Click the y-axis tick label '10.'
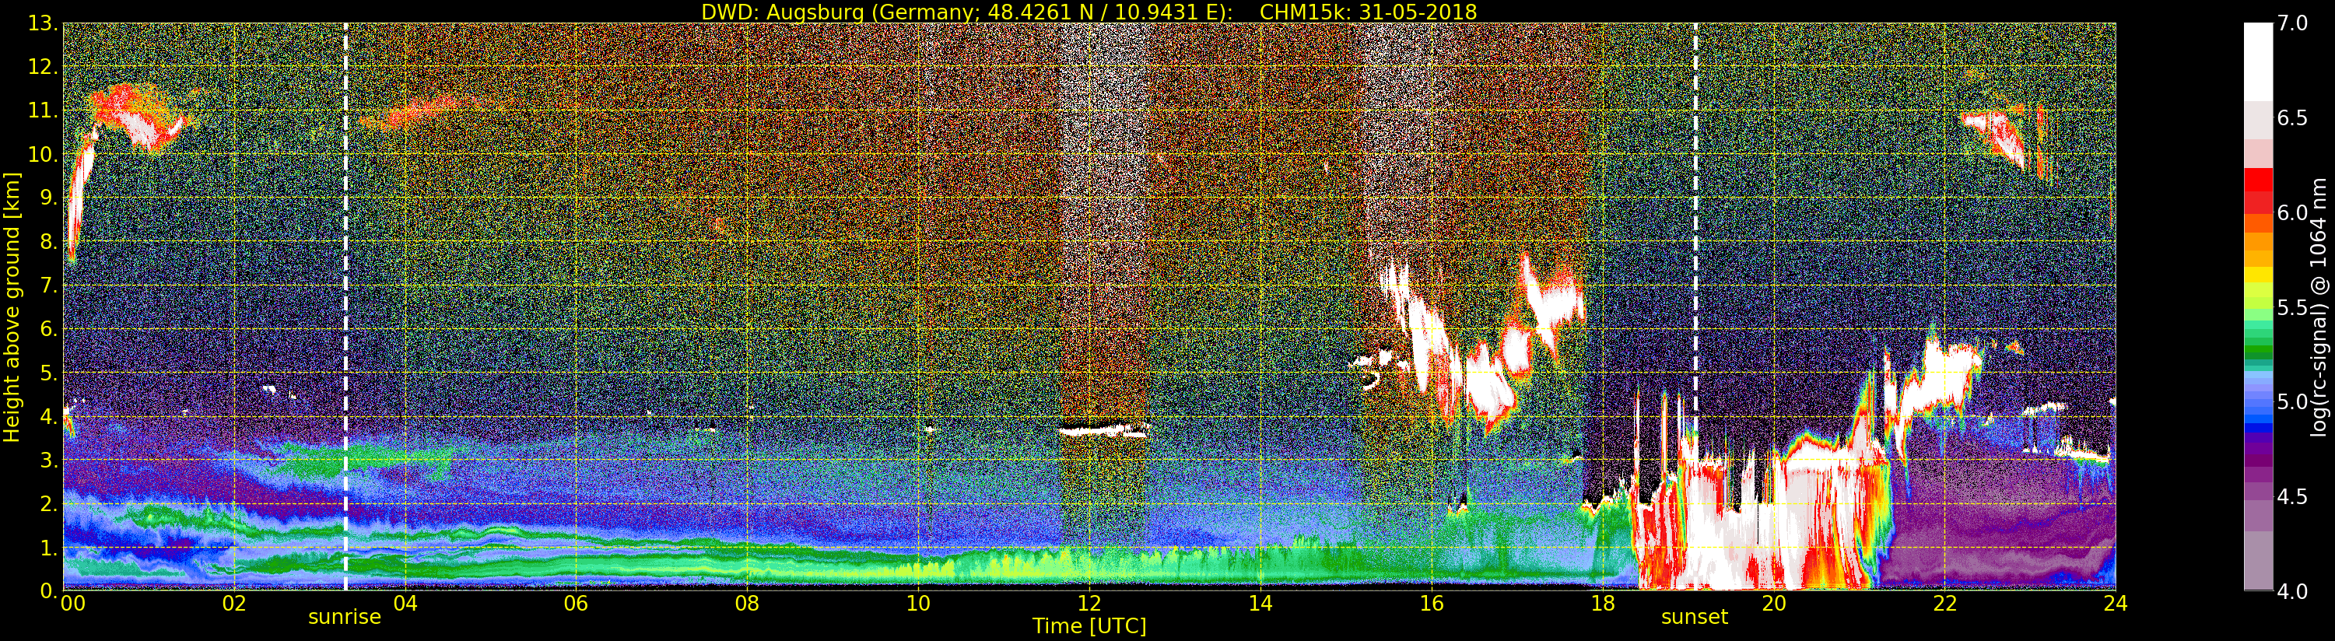Viewport: 2335px width, 641px height. 43,154
